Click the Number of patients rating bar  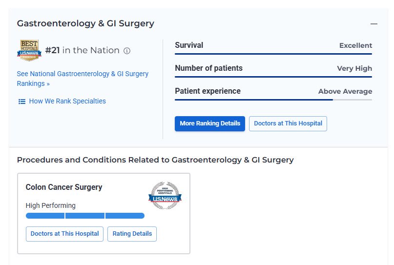pyautogui.click(x=273, y=77)
